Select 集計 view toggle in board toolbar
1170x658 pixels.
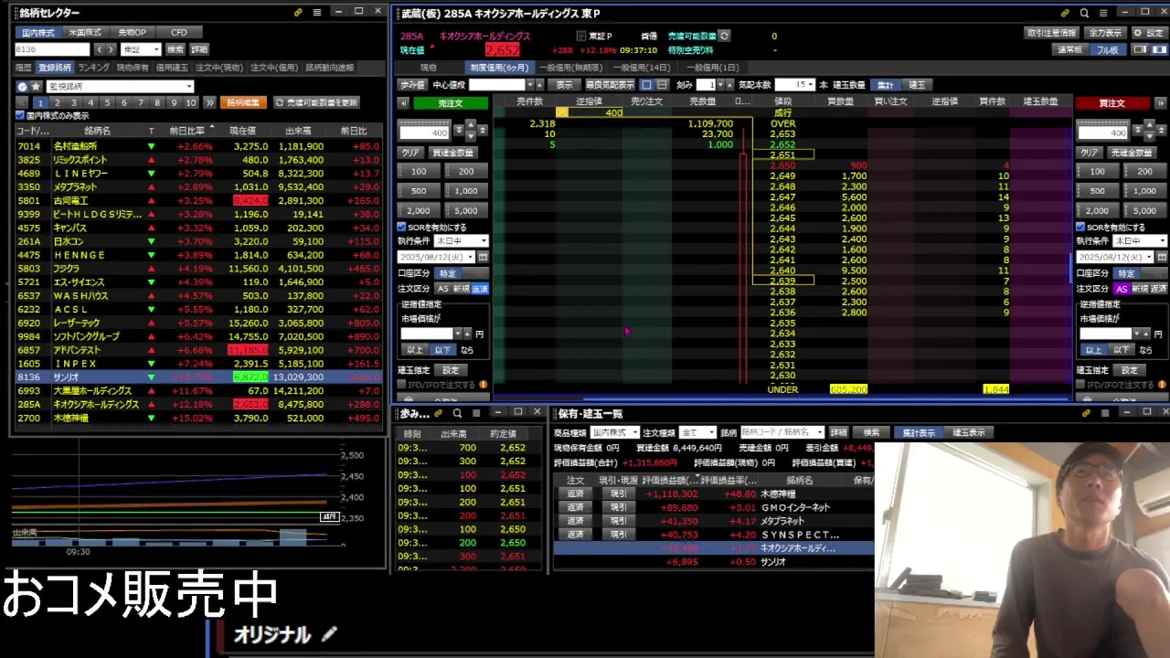[x=885, y=85]
